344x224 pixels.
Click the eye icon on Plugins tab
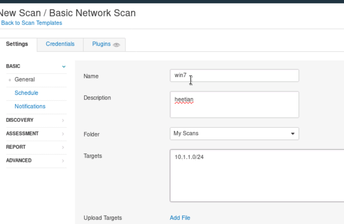tap(116, 44)
